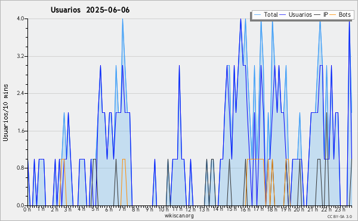This screenshot has width=358, height=221.
Task: Click the dark blue Usuarios legend line swatch
Action: 283,15
